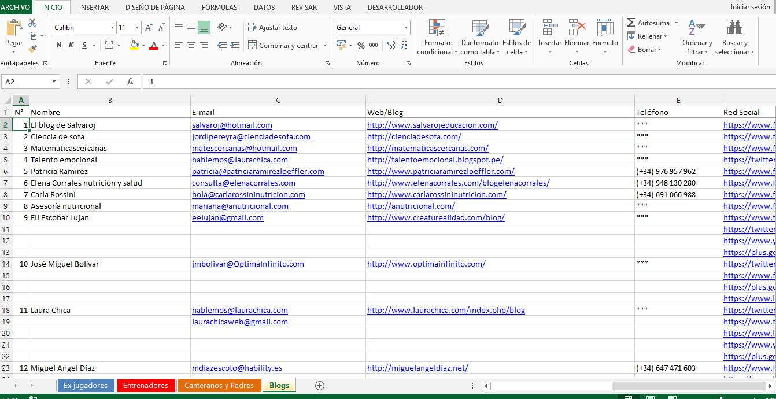Add a new sheet with the plus icon
Screen dimensions: 776x399
[x=319, y=386]
